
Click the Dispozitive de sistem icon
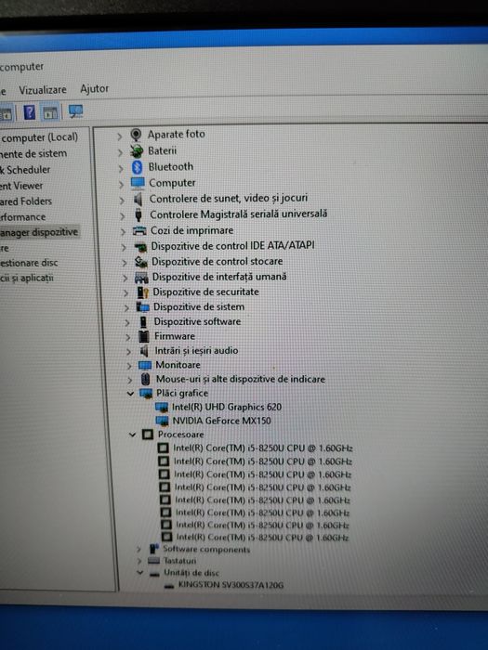pos(143,307)
